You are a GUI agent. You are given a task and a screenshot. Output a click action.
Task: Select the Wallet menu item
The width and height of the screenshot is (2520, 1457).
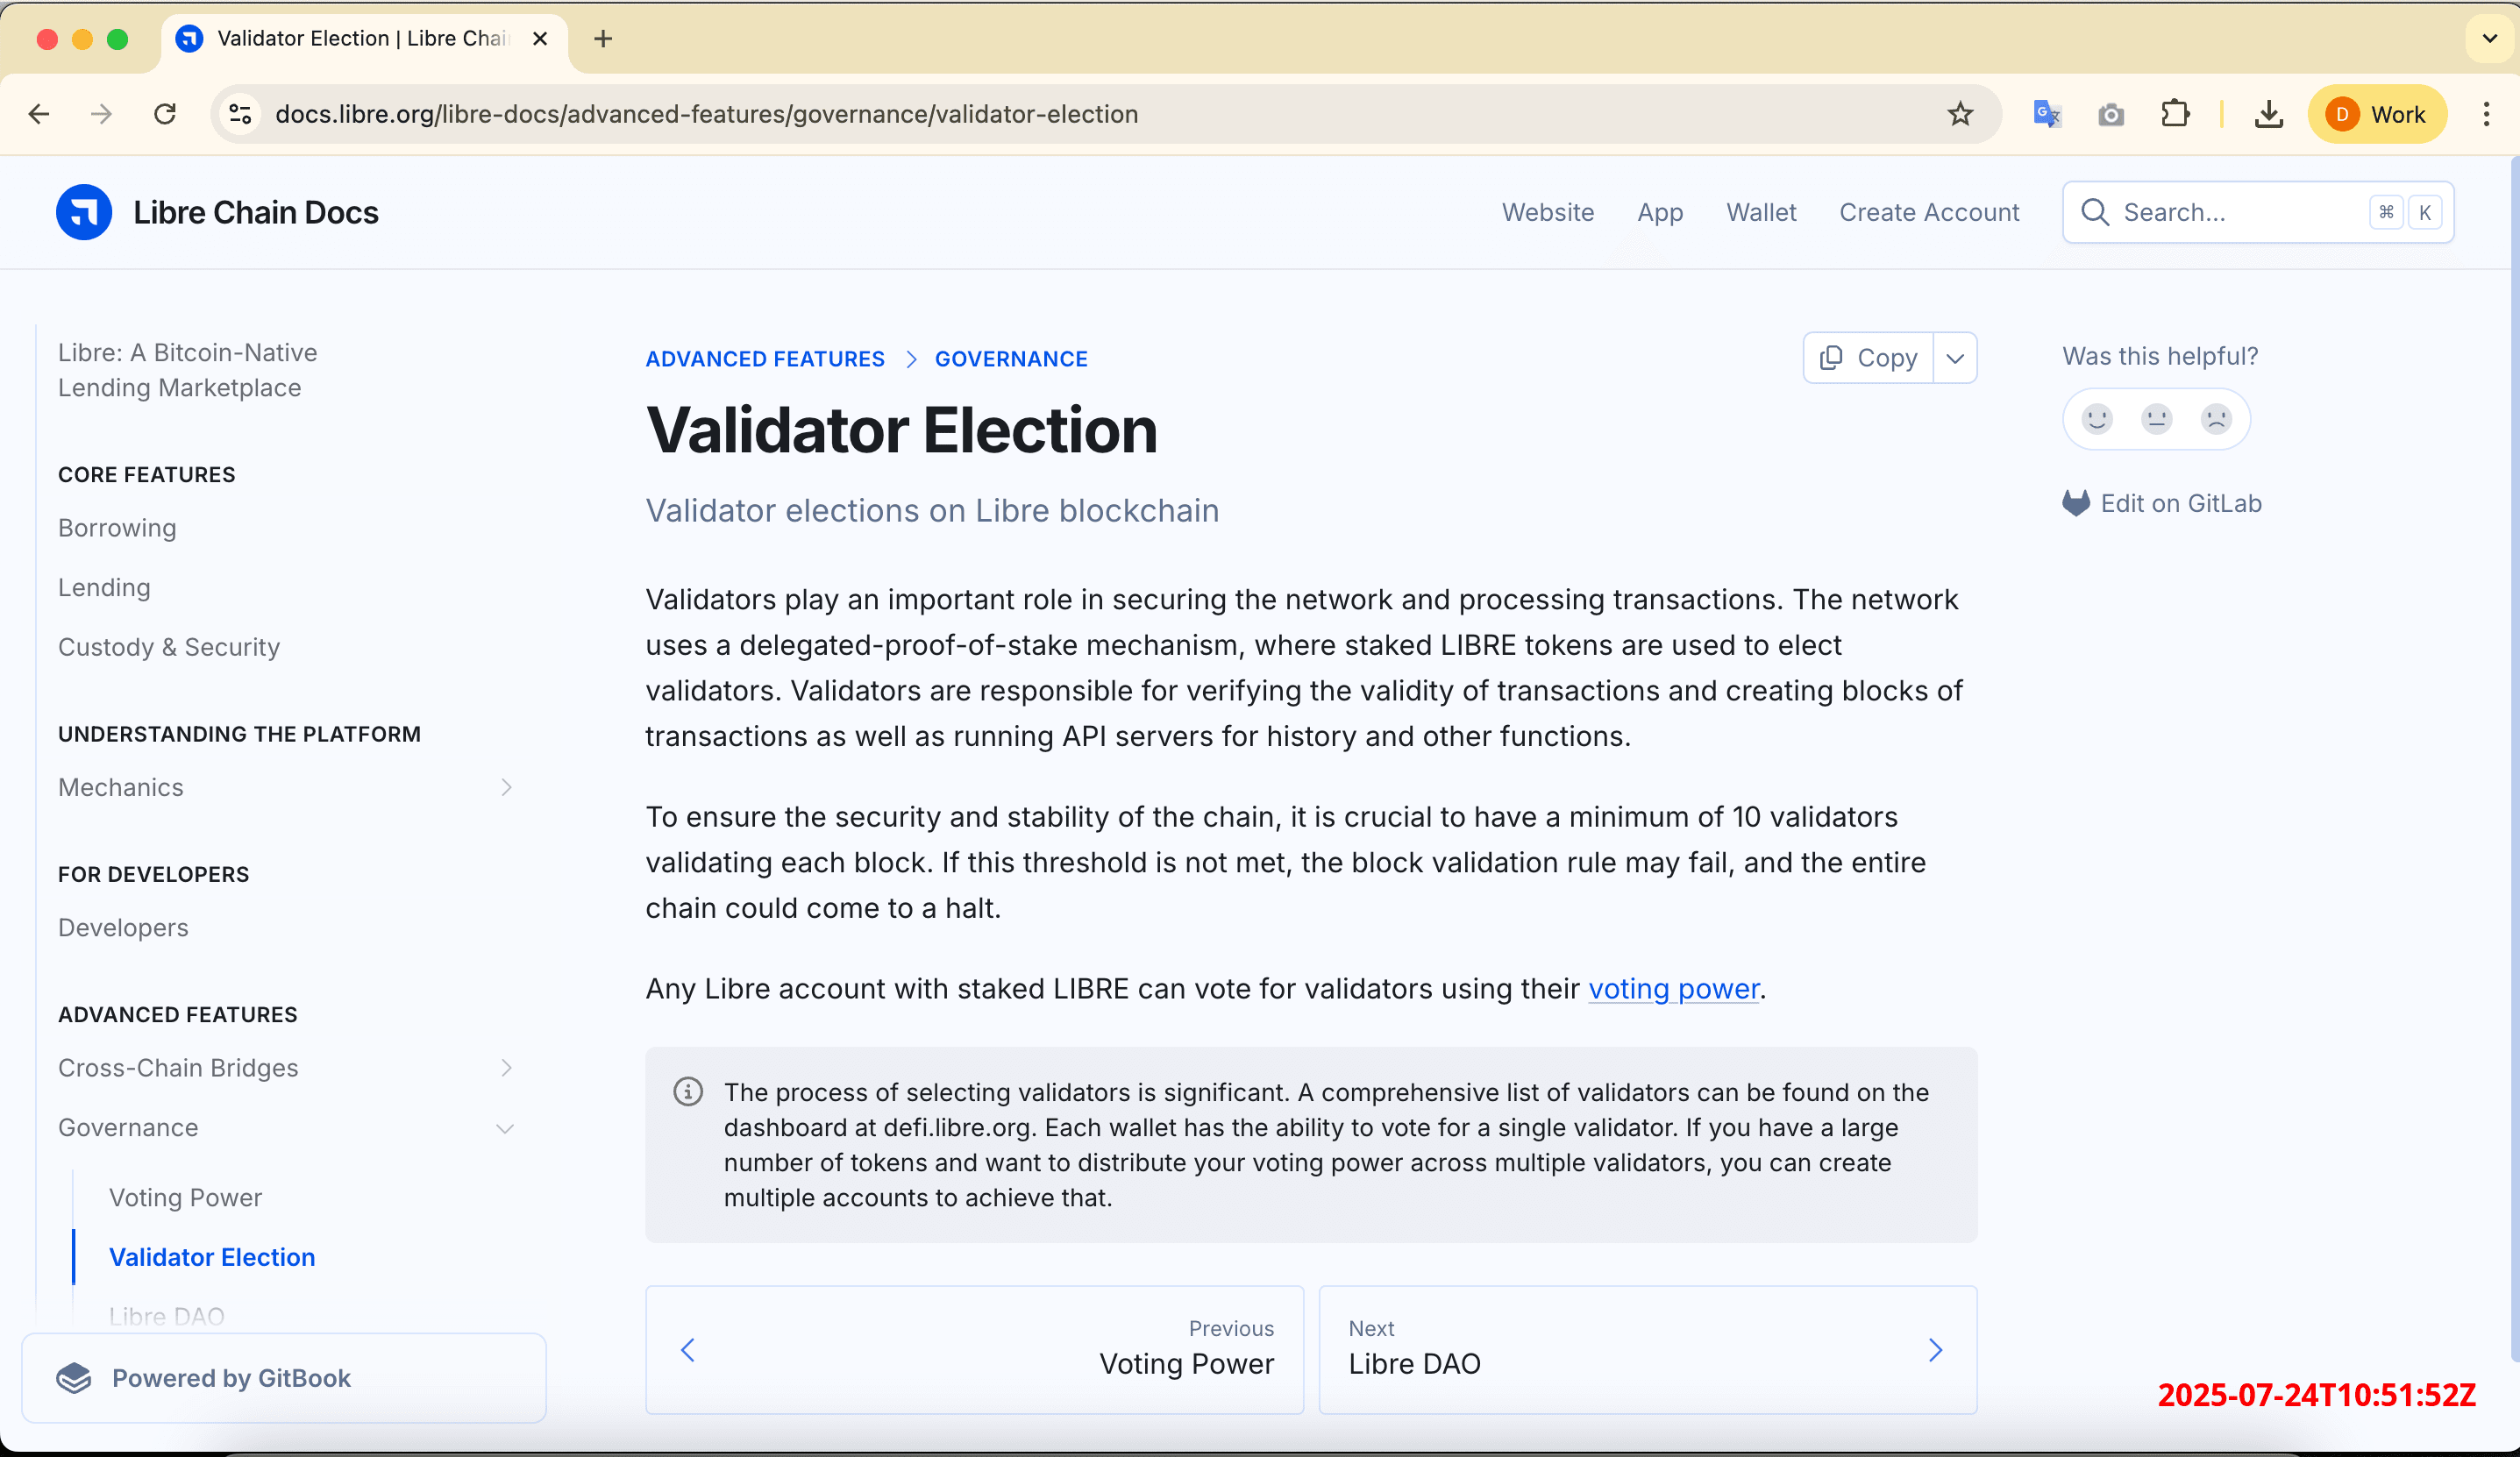(1761, 212)
